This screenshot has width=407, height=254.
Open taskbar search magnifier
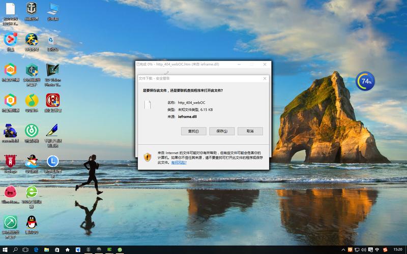click(15, 250)
